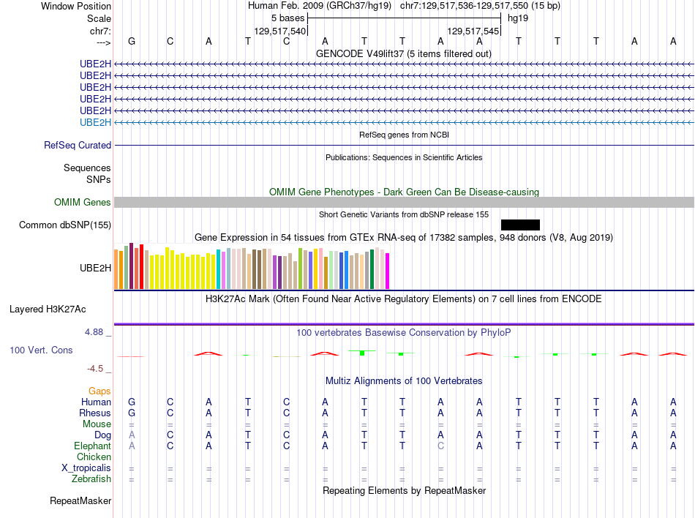Click the Sequences track label
Viewport: 695px width, 518px height.
[x=87, y=168]
